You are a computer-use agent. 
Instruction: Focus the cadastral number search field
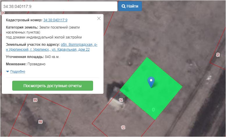click(x=59, y=6)
